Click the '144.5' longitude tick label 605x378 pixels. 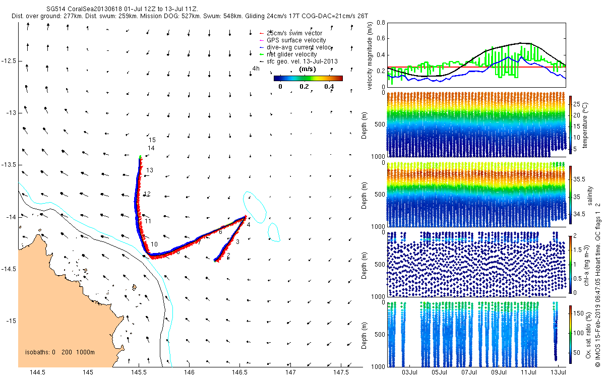38,372
